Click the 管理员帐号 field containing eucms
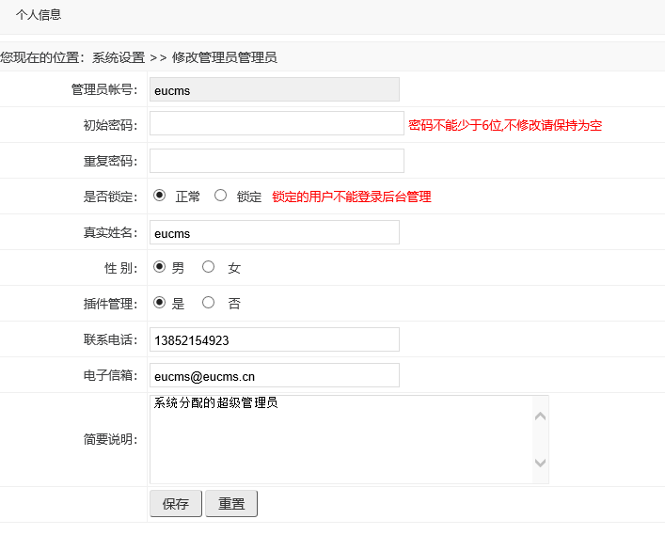Screen dimensions: 665x535 click(274, 89)
